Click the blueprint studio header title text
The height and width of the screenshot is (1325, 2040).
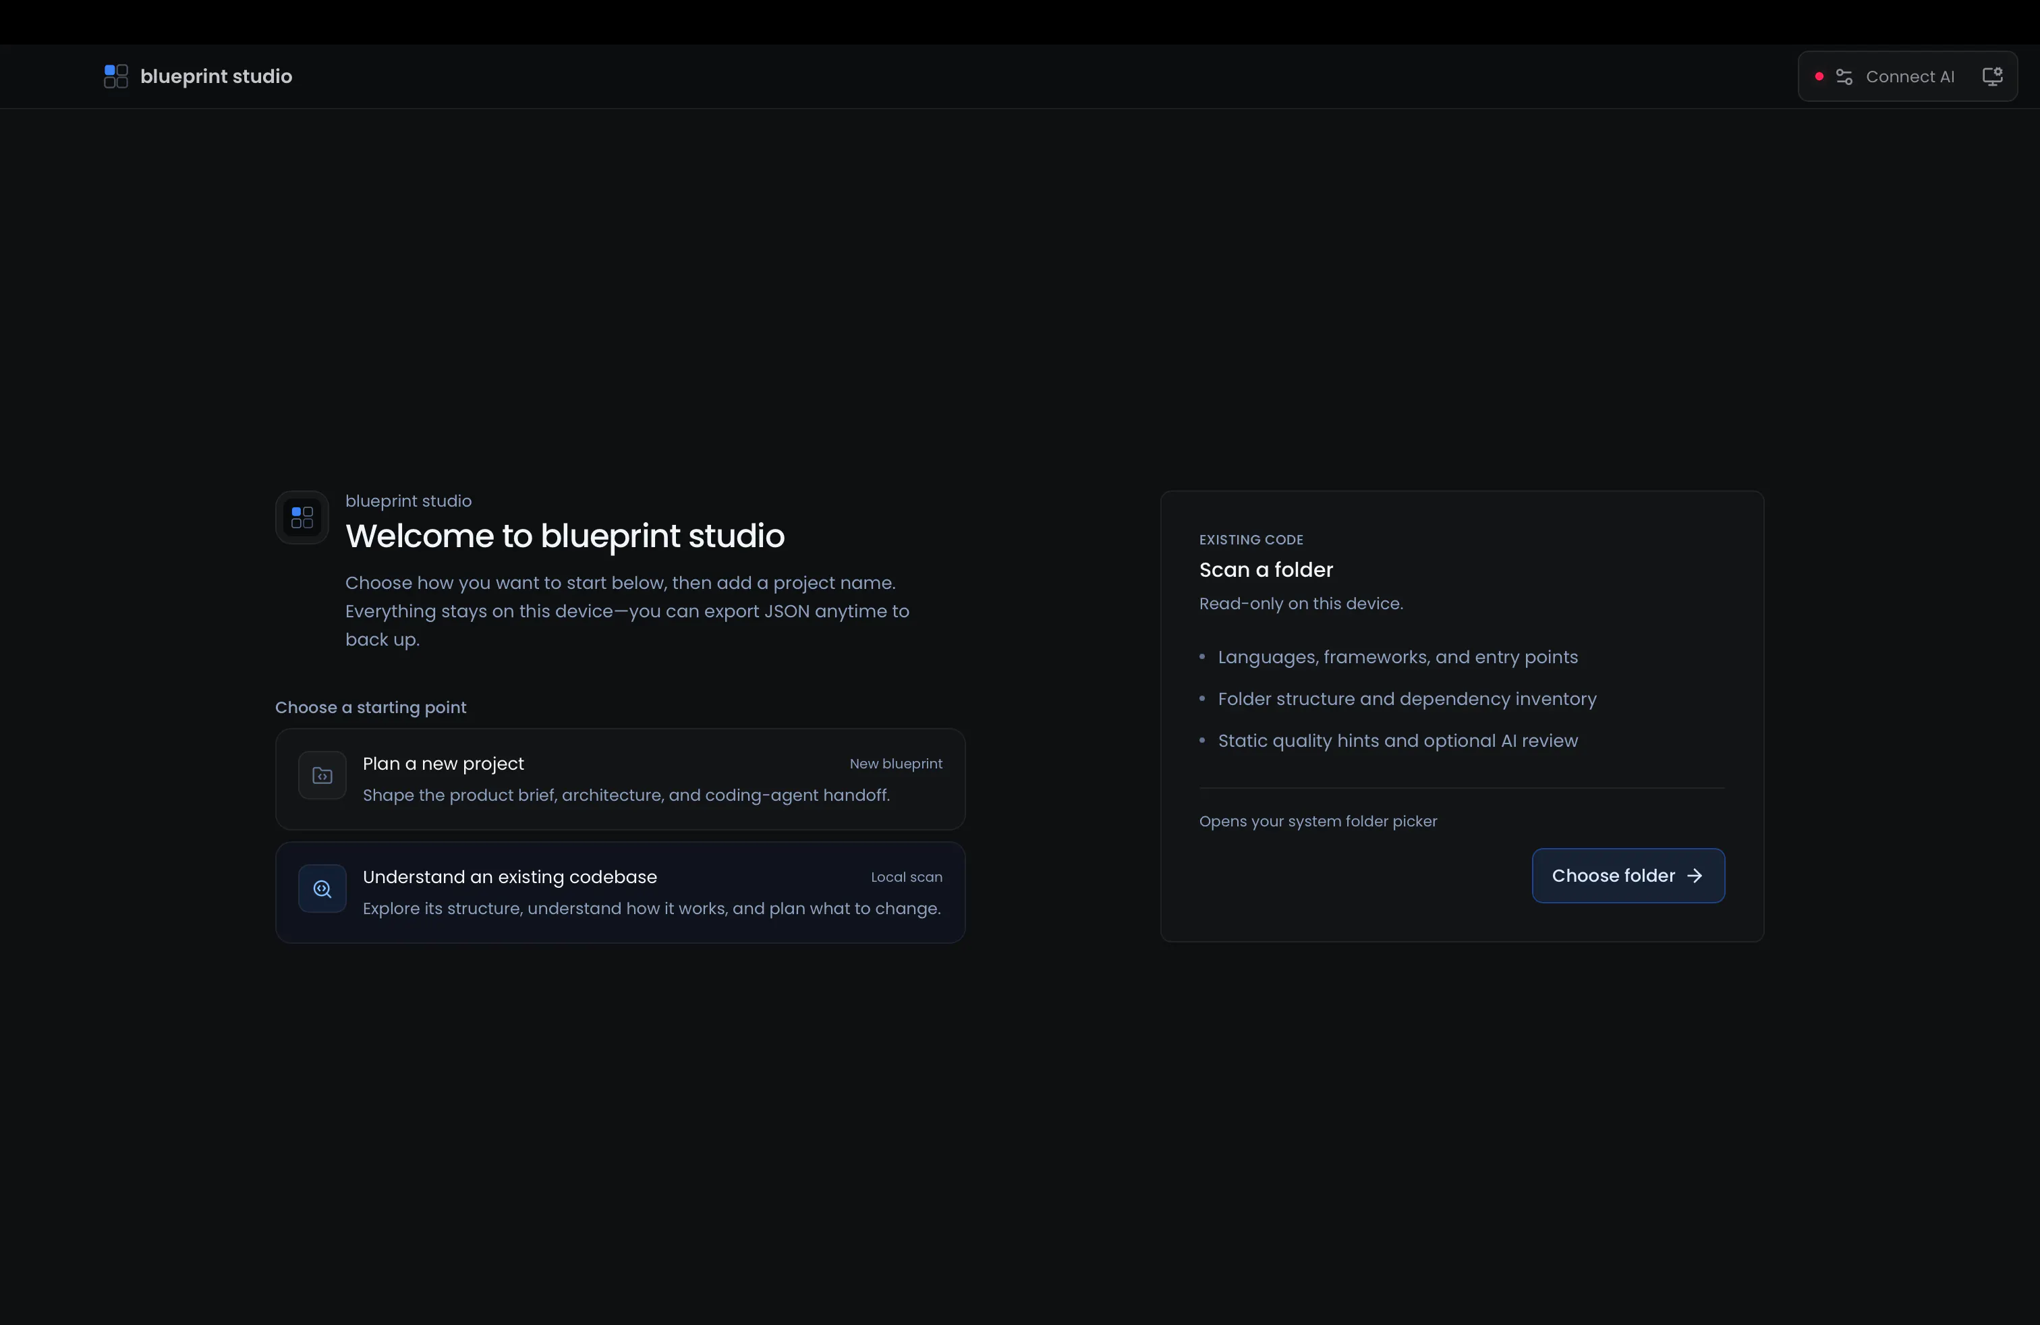click(216, 76)
